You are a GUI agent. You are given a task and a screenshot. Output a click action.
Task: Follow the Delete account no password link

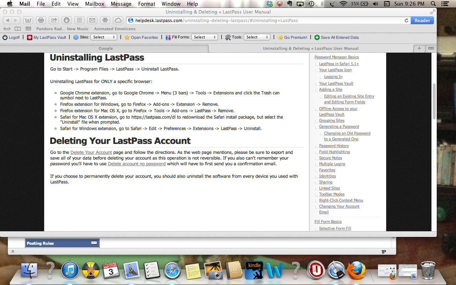[137, 164]
